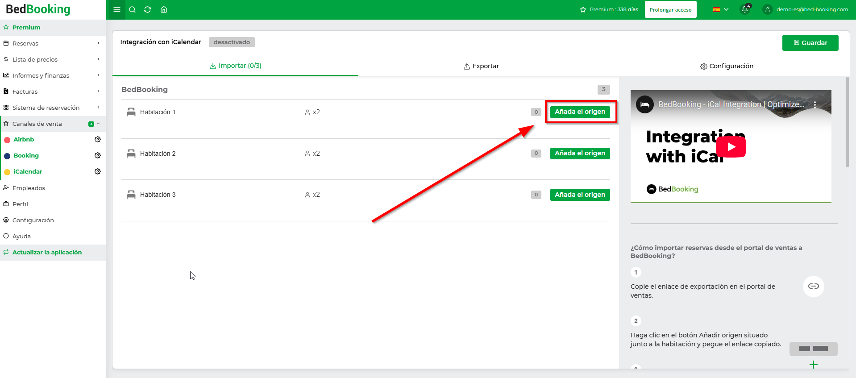
Task: Add origin for Habitación 3
Action: click(580, 195)
